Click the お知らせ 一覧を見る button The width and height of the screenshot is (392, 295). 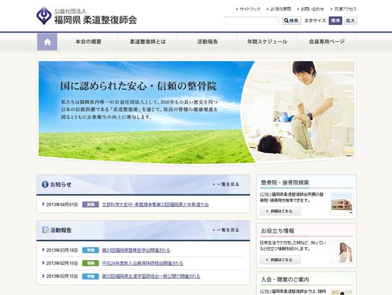[x=226, y=184]
